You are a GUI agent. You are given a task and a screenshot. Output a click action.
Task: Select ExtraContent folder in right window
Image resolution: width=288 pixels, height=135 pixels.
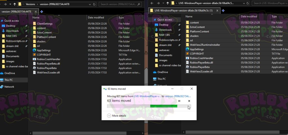tap(197, 27)
